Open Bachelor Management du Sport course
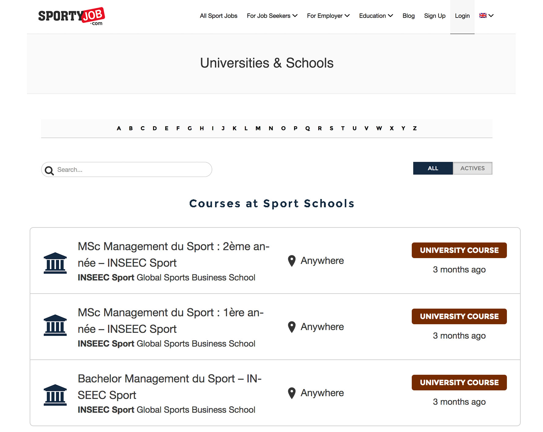 [170, 387]
